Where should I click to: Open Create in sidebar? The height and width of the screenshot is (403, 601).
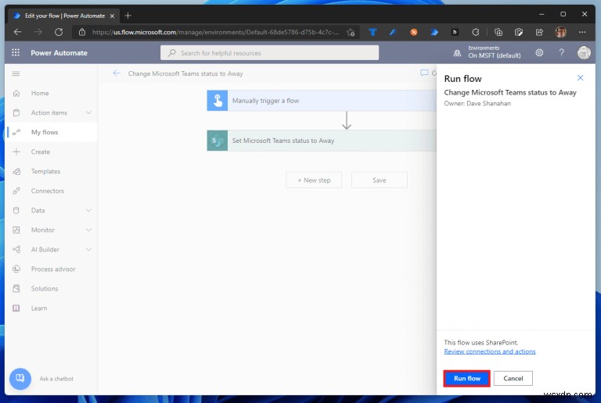(x=41, y=152)
